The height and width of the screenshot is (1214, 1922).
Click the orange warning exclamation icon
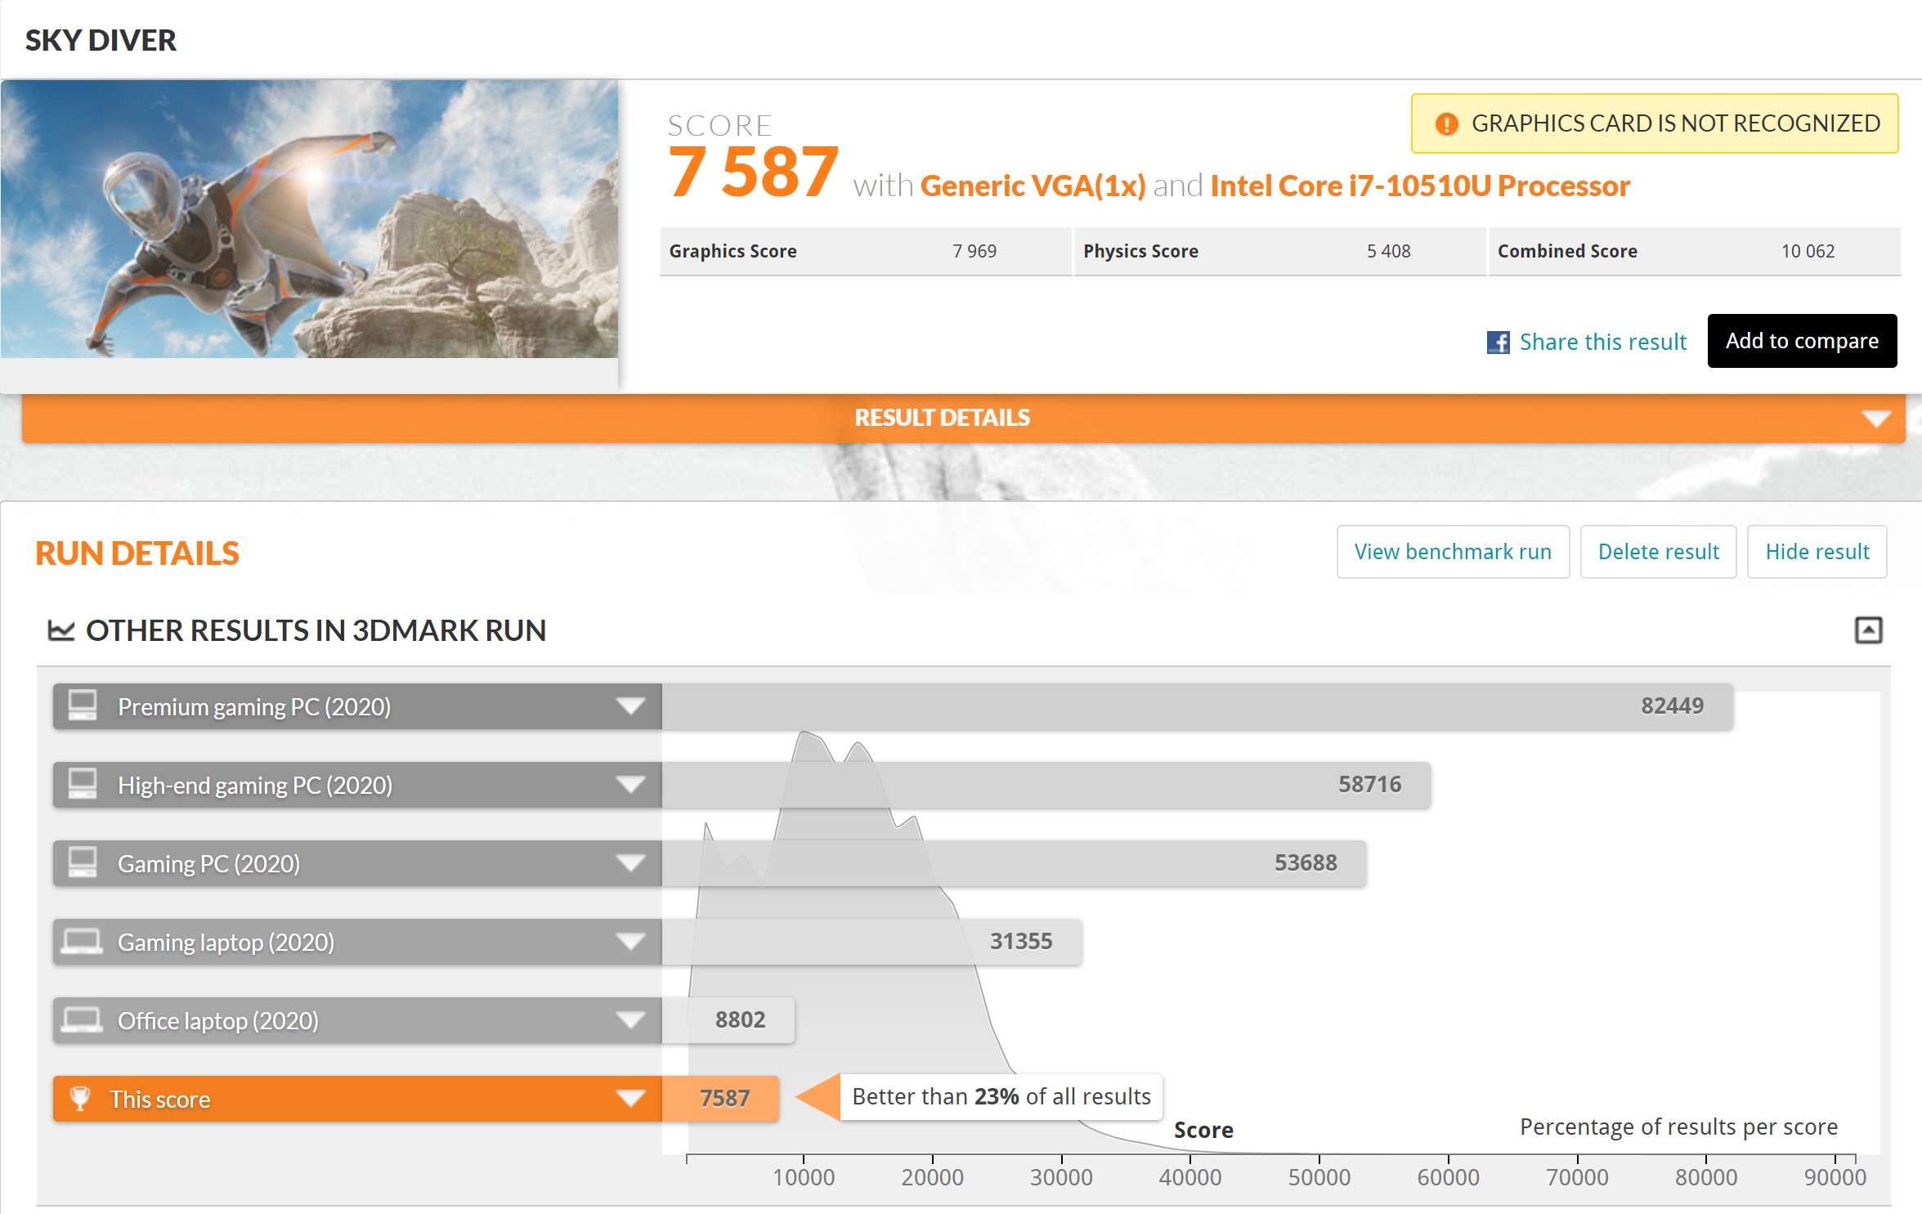point(1446,123)
